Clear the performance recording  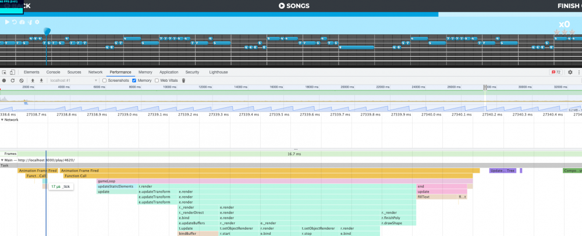[21, 80]
